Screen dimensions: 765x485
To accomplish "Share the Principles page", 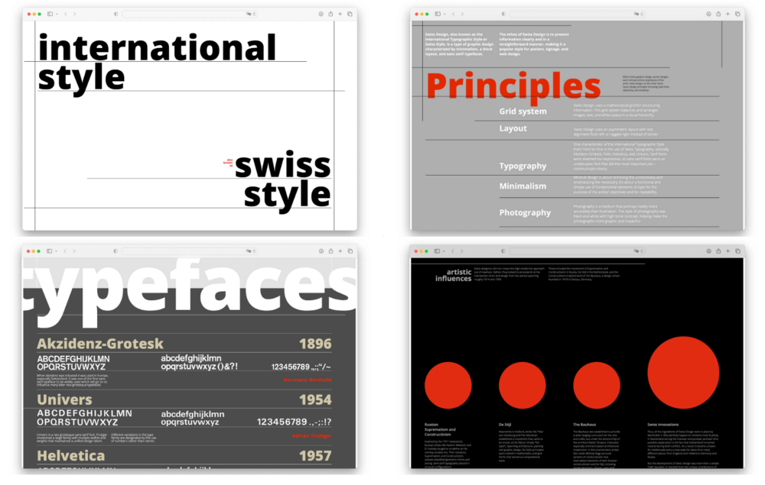I will (718, 14).
